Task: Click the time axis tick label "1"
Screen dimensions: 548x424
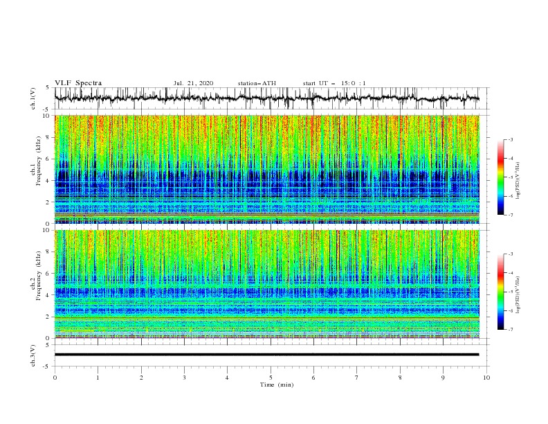Action: pyautogui.click(x=98, y=378)
